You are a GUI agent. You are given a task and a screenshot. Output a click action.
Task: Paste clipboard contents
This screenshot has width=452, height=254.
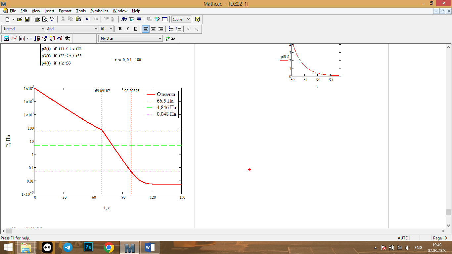[x=78, y=19]
